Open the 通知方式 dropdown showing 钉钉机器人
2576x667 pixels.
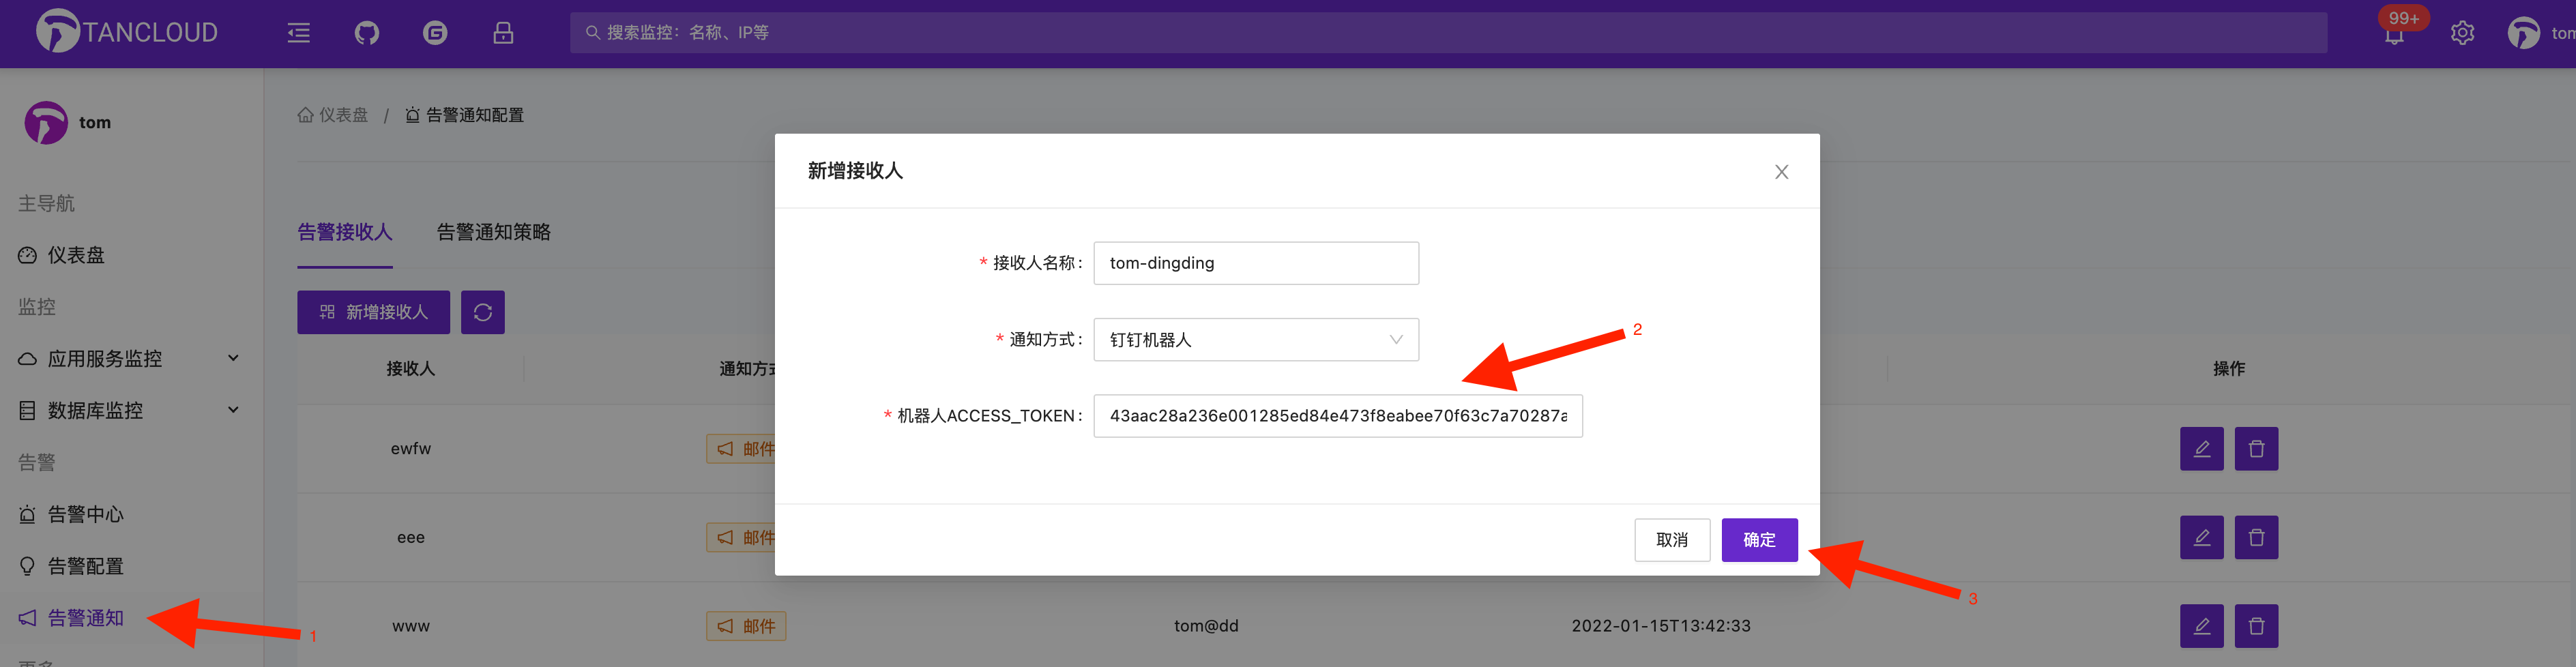(x=1255, y=340)
